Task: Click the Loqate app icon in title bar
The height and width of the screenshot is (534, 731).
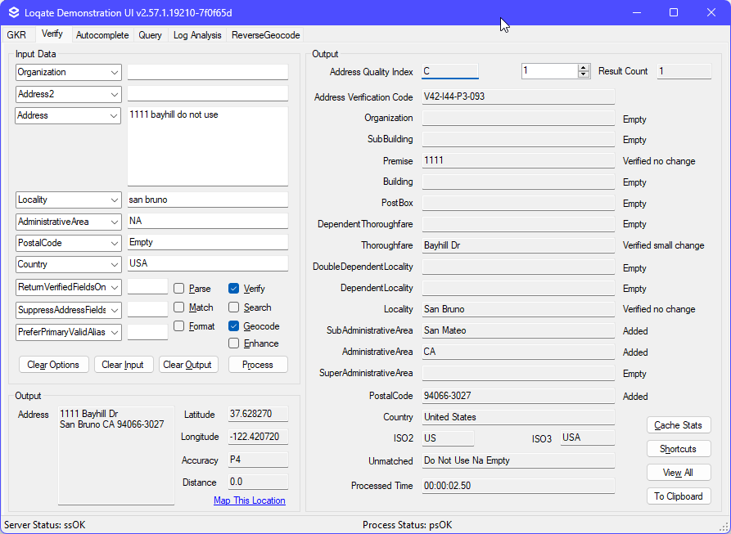Action: pos(13,12)
